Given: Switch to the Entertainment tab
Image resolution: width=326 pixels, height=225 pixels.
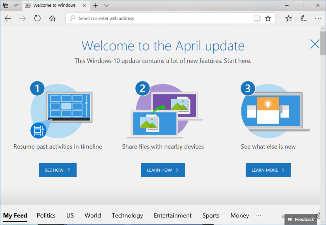Looking at the screenshot, I should click(173, 216).
